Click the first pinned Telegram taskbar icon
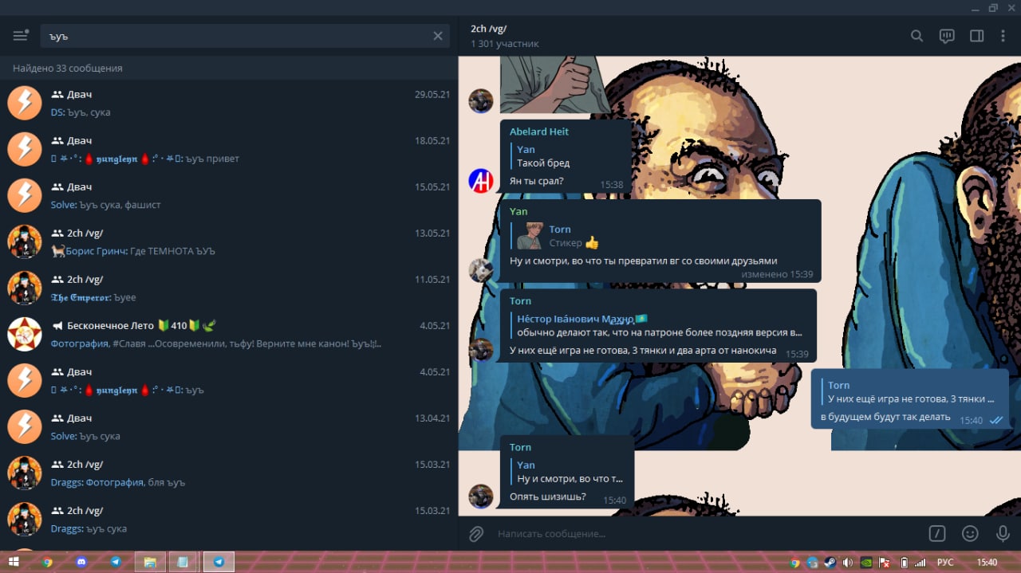 116,562
